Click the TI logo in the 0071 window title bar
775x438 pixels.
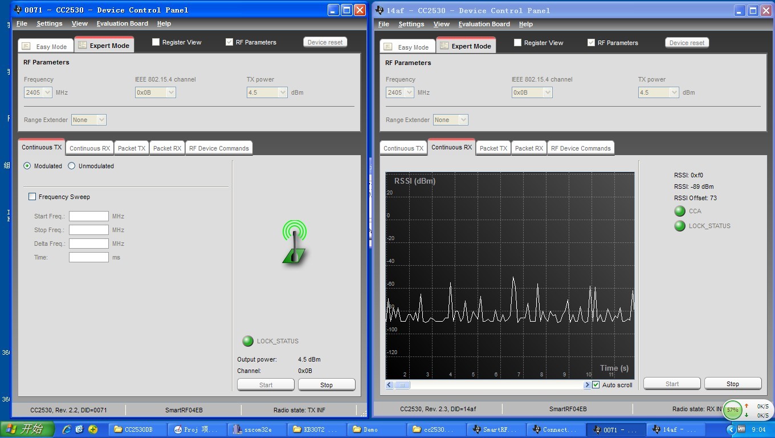[17, 10]
